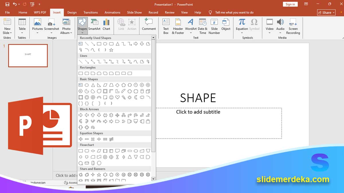Choose the Chevron arrow in Block Arrows
Viewport: 344px width, 193px height.
(124, 122)
